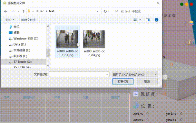The image size is (196, 123).
Task: Open the 组织 menu
Action: [10, 20]
